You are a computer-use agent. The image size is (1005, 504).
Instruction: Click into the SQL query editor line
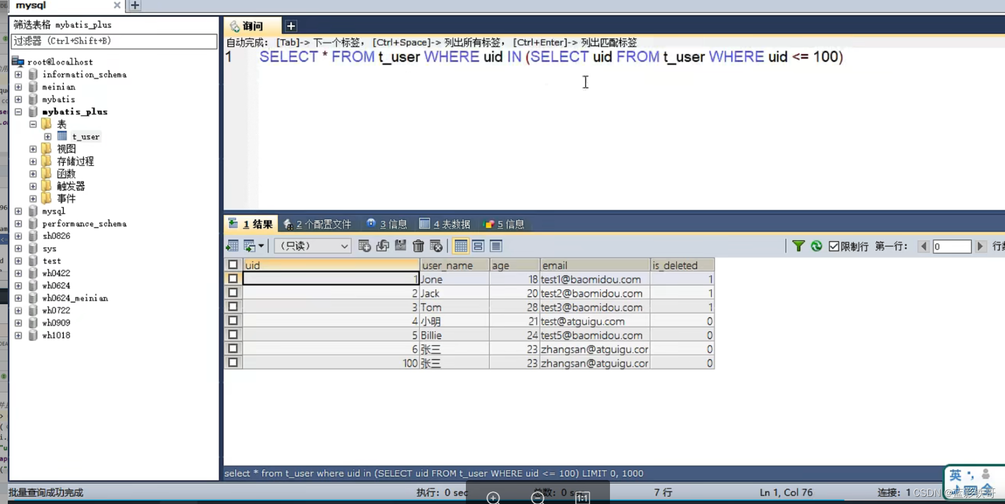coord(551,57)
